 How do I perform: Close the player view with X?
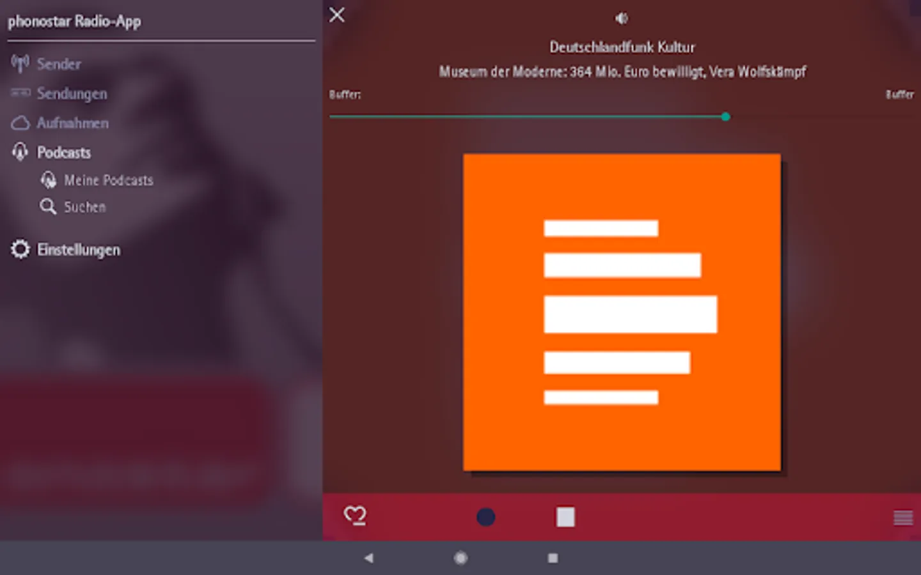[337, 15]
